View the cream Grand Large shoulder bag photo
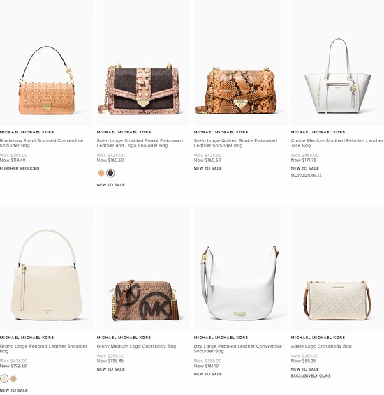This screenshot has height=395, width=384. click(46, 268)
